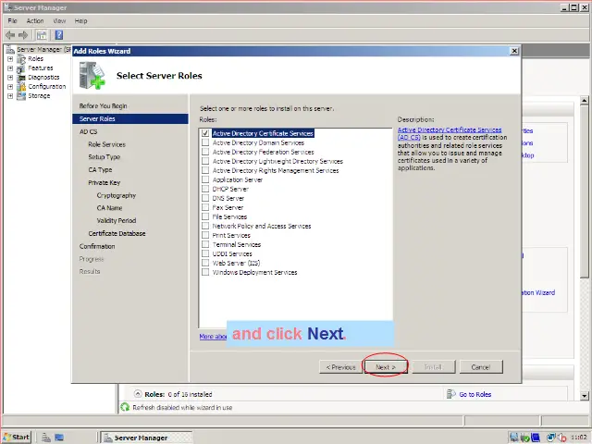Viewport: 592px width, 444px height.
Task: Open the Help question mark toolbar icon
Action: pyautogui.click(x=59, y=35)
